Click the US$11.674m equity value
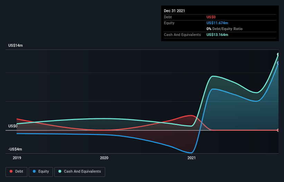The height and width of the screenshot is (182, 284). click(x=217, y=23)
